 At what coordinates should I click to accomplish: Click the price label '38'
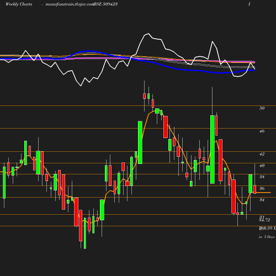(x=262, y=177)
